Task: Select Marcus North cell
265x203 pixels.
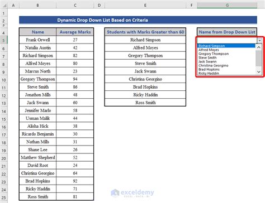Action: pyautogui.click(x=37, y=71)
